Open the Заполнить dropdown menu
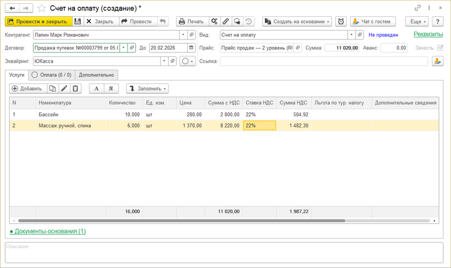451x268 pixels. point(147,89)
